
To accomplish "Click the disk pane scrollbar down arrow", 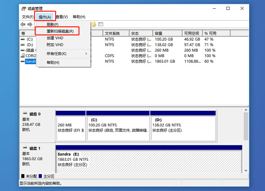I will click(x=246, y=170).
